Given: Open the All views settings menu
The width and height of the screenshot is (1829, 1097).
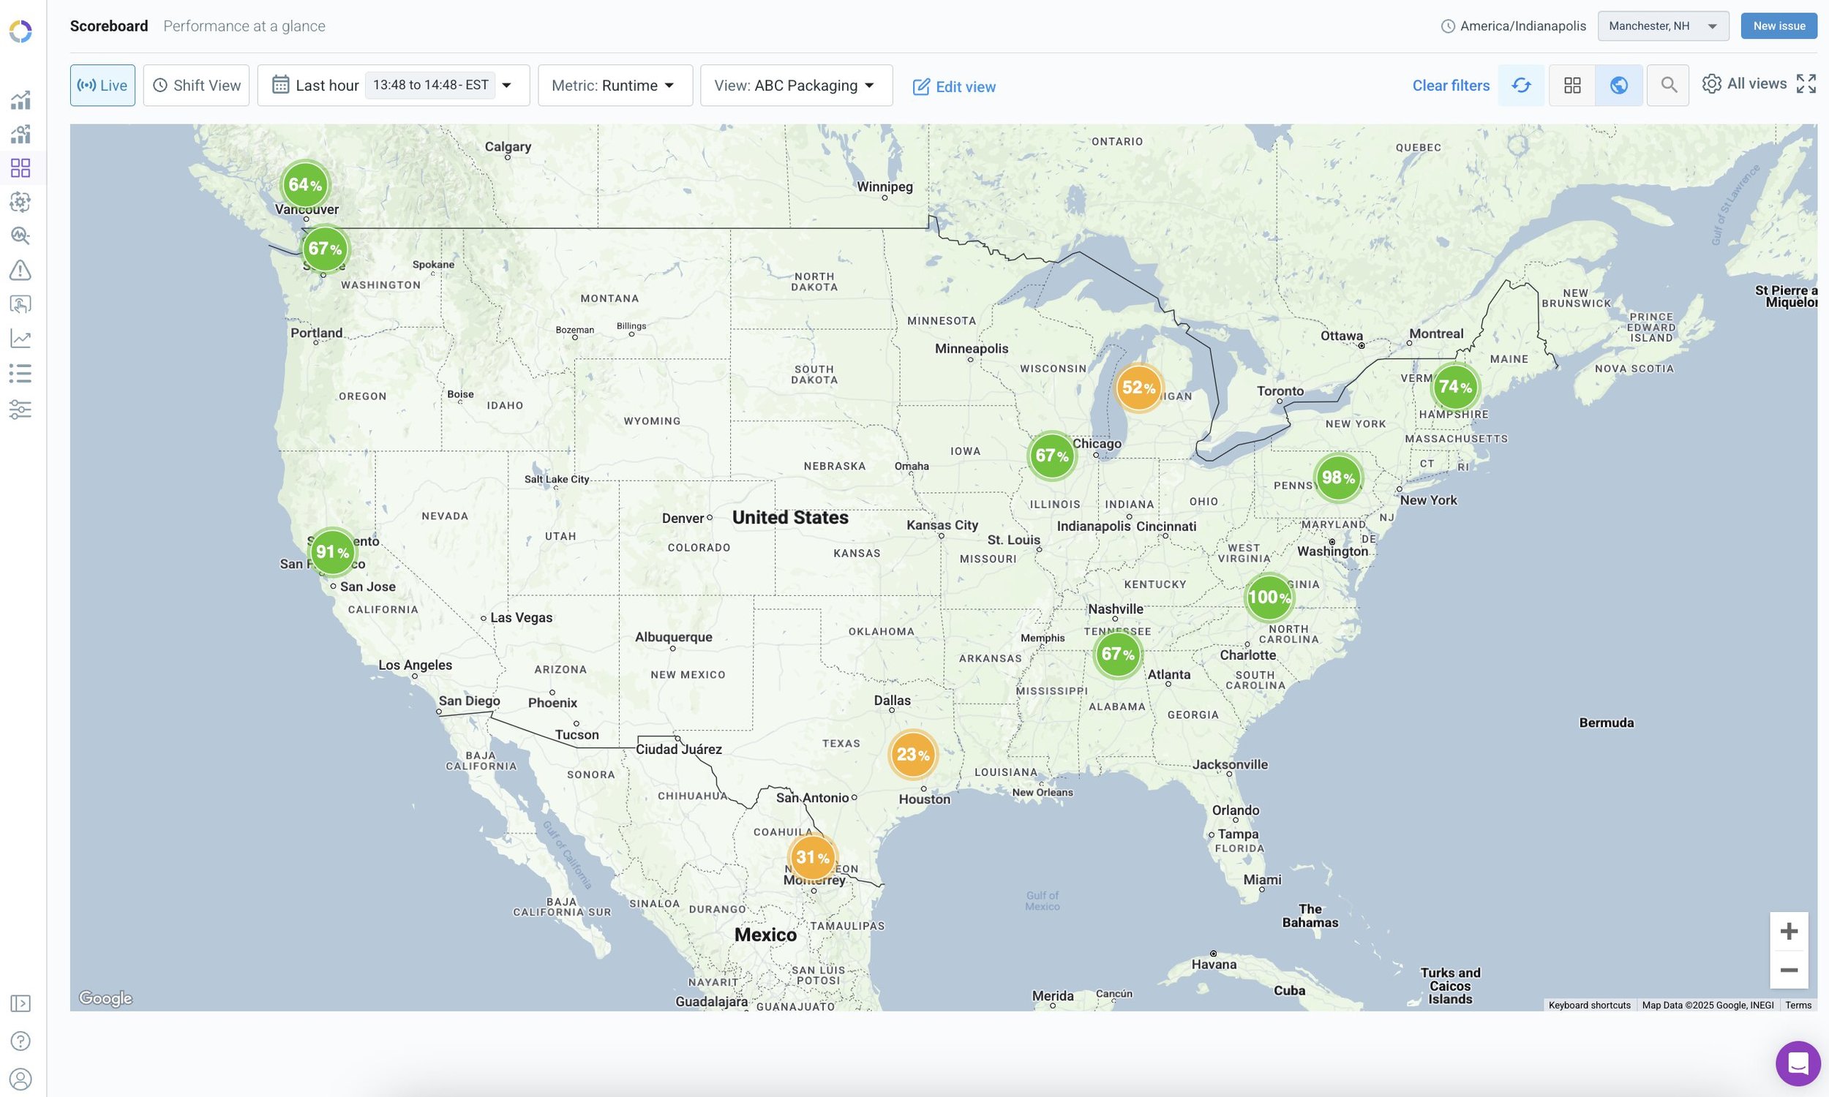Looking at the screenshot, I should (x=1744, y=84).
